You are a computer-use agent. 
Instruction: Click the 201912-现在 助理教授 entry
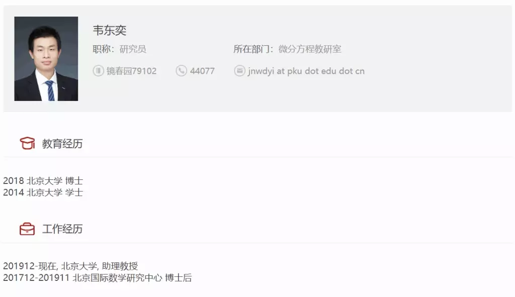coord(70,266)
